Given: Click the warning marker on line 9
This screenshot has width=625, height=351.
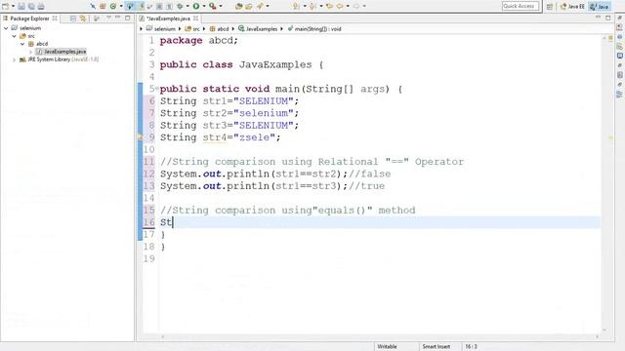Looking at the screenshot, I should tap(140, 137).
